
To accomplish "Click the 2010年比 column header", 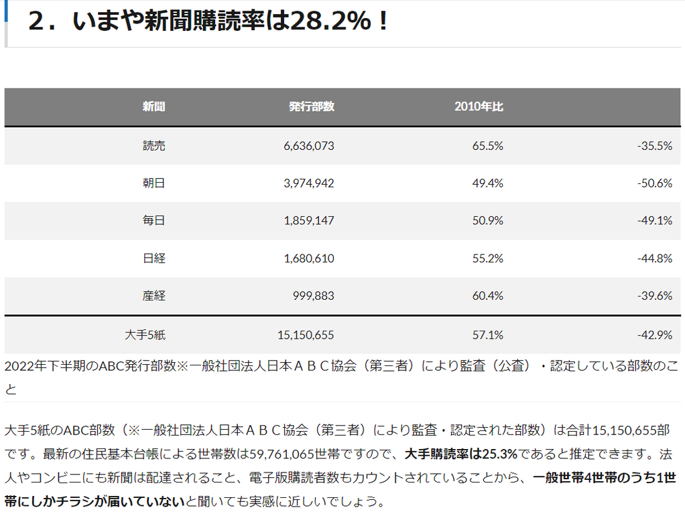I will [x=479, y=106].
